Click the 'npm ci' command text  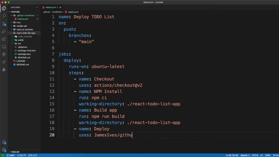99,98
